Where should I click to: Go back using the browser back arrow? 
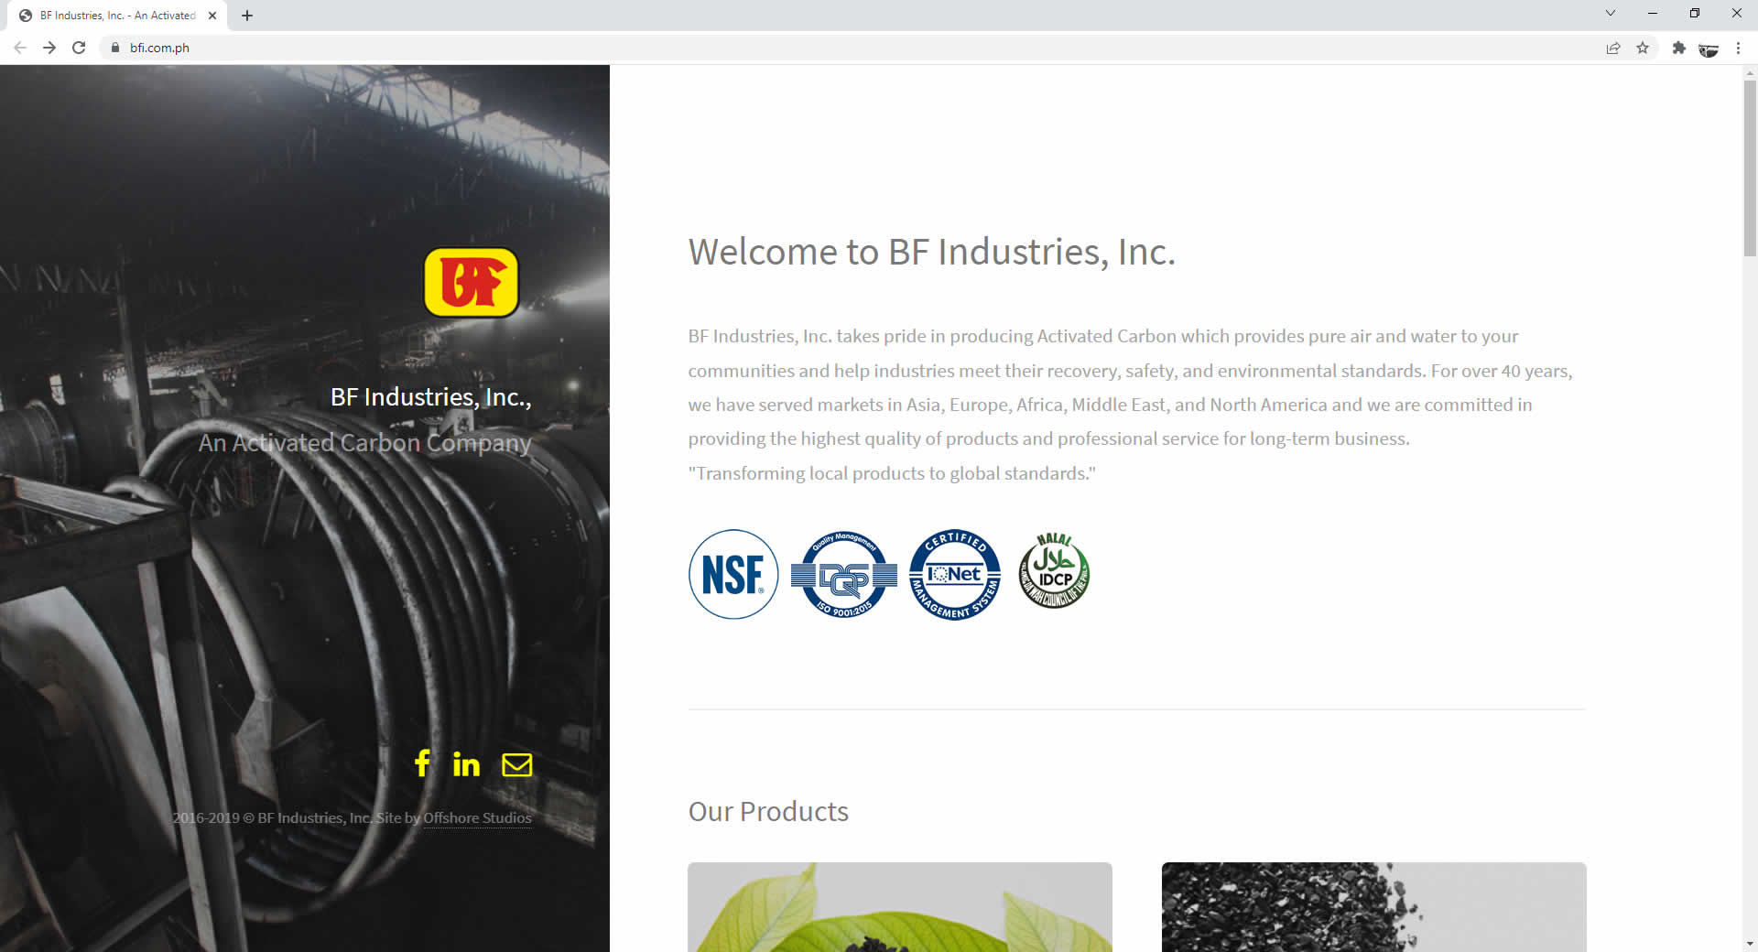tap(20, 48)
